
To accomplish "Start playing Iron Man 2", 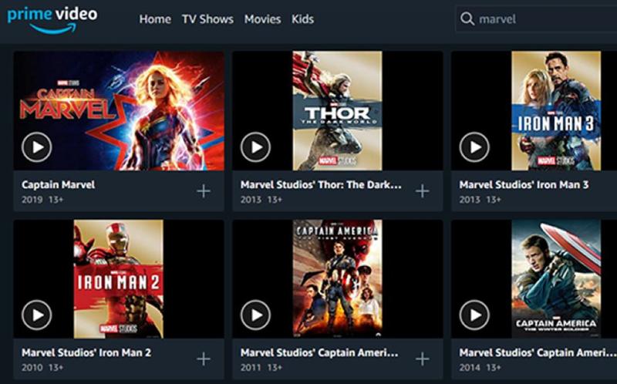I will [x=36, y=315].
